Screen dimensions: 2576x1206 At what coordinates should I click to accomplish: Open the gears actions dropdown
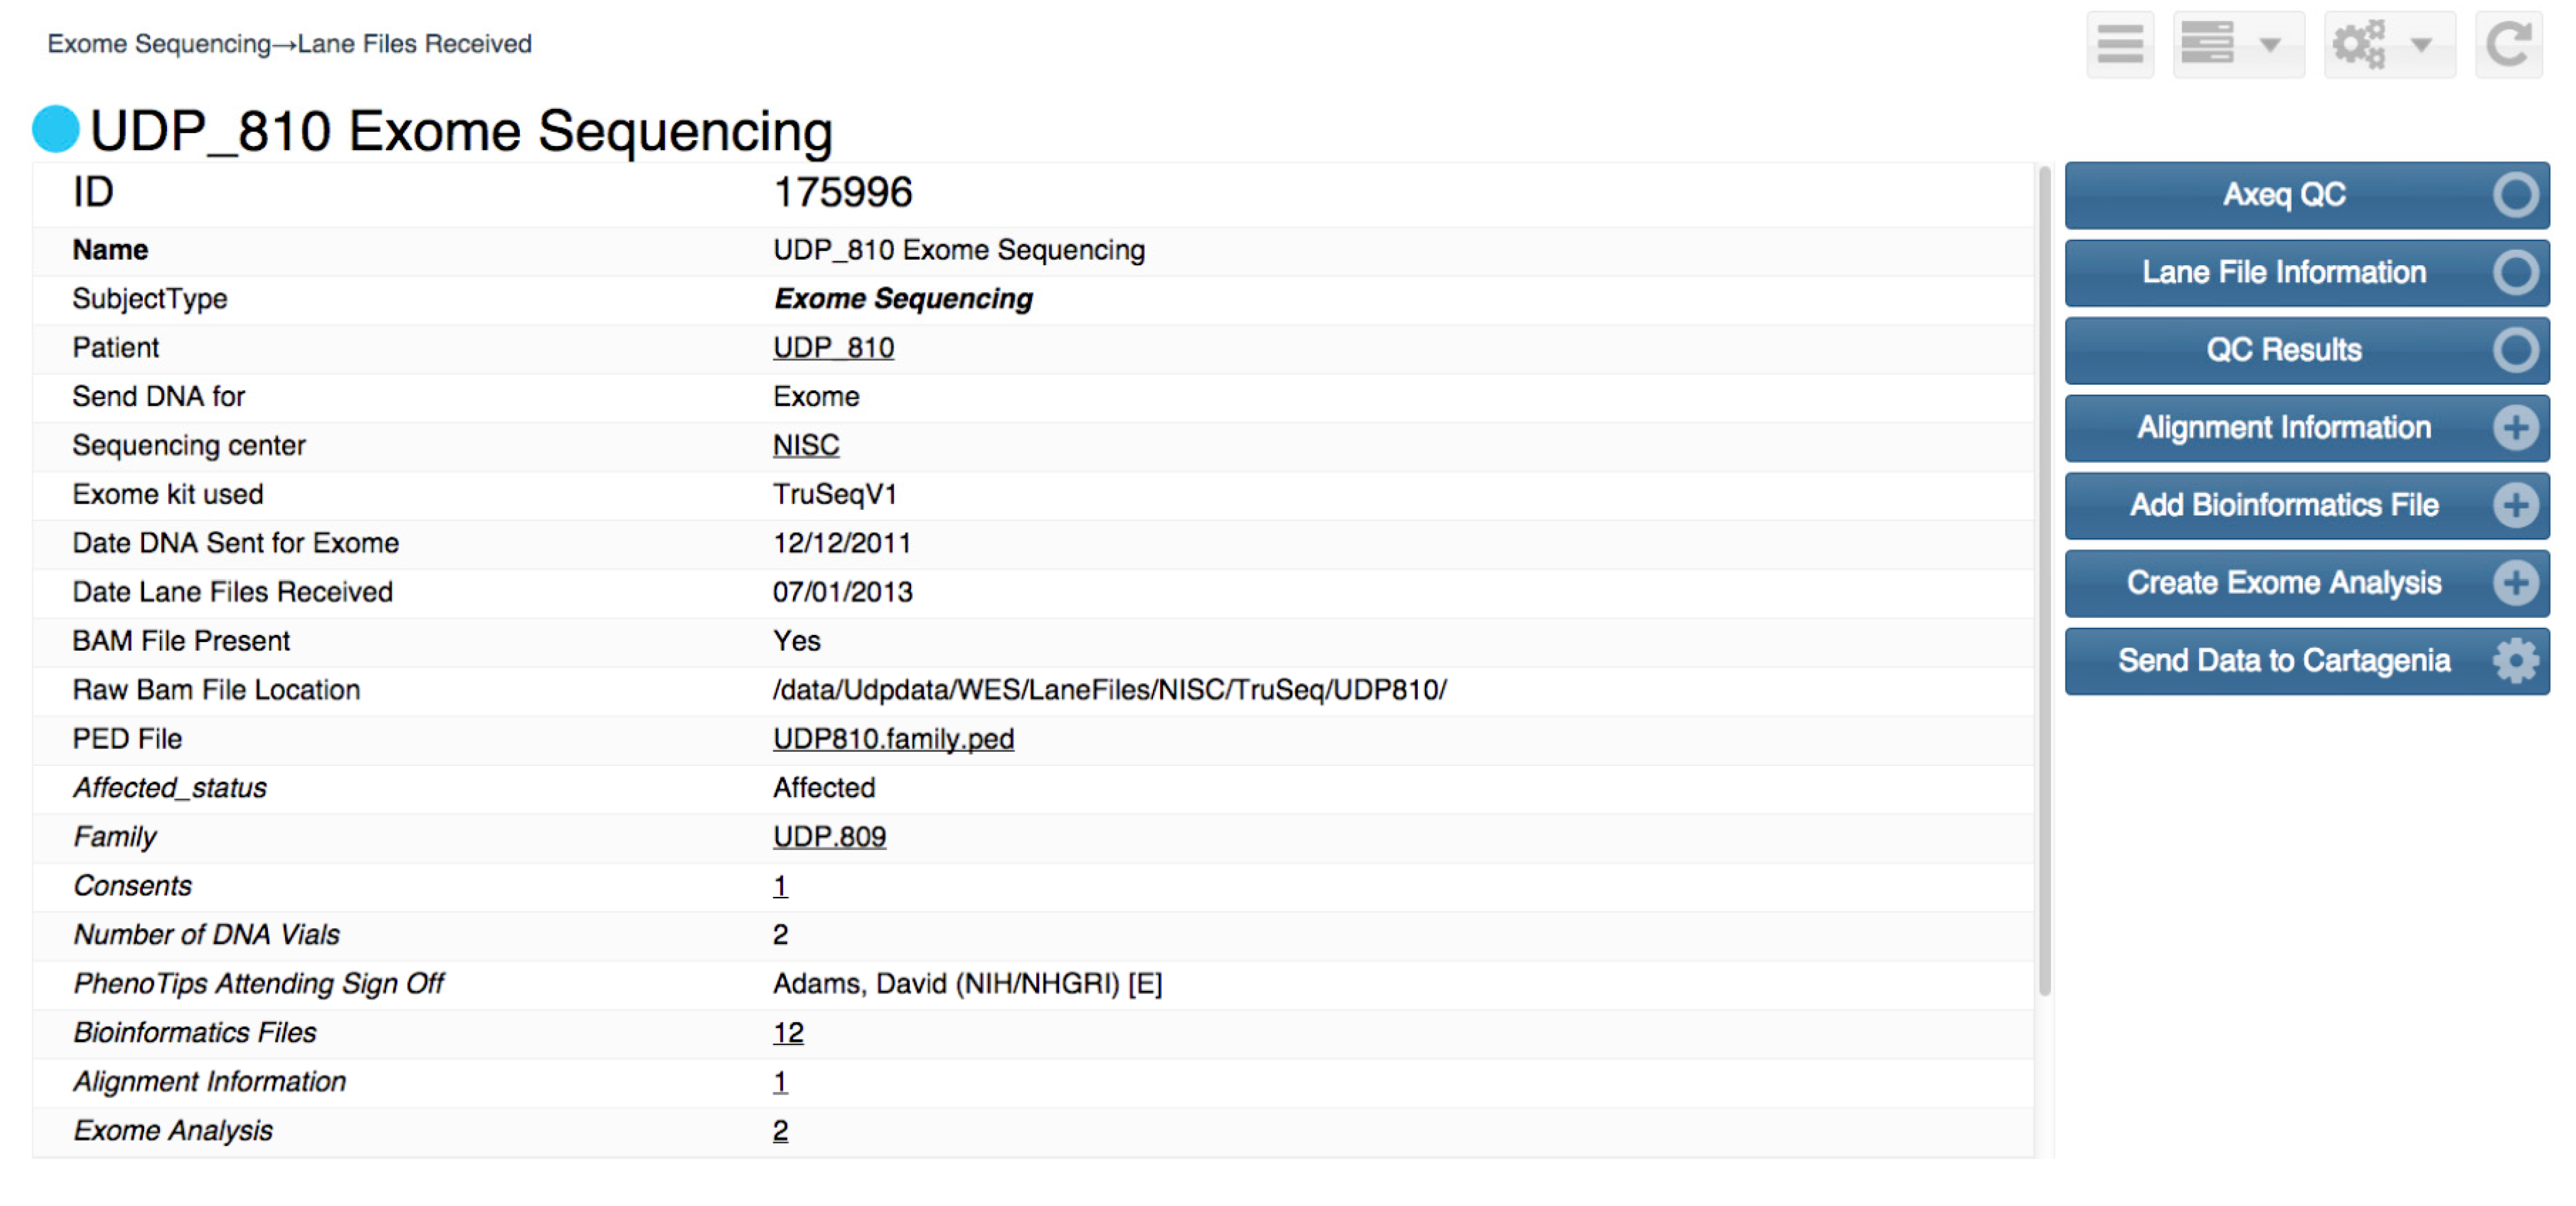tap(2387, 44)
